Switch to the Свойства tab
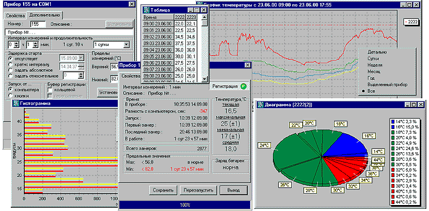The width and height of the screenshot is (429, 211). [15, 15]
